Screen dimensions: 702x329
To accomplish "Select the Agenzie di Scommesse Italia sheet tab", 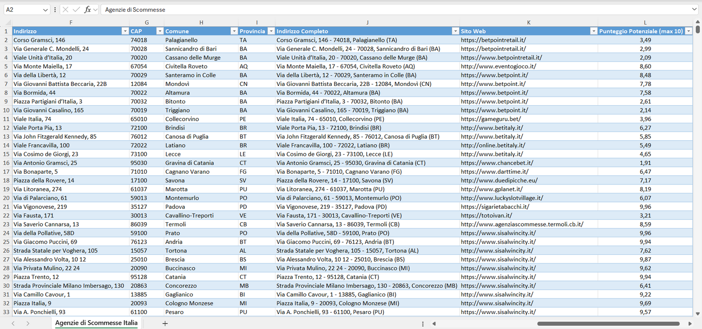I will 96,323.
